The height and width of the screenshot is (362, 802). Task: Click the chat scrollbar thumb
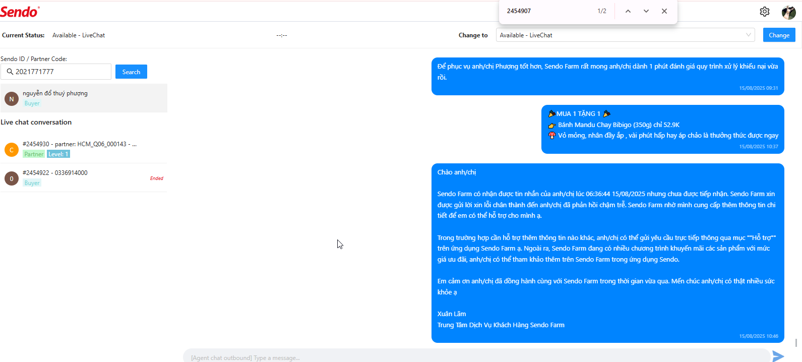796,343
